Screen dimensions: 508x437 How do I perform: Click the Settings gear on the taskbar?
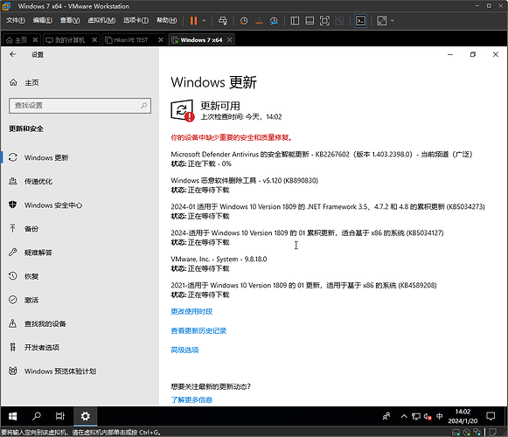[x=85, y=416]
